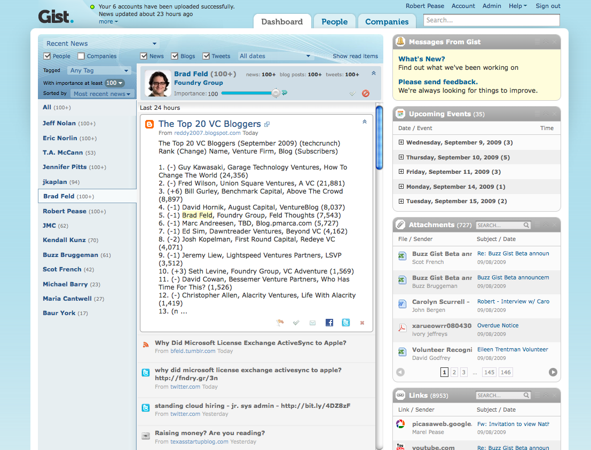
Task: Click the news list vertical scrollbar
Action: point(379,138)
